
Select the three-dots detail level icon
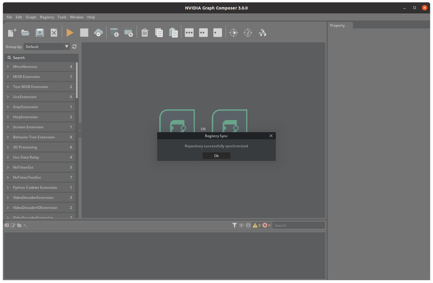(x=189, y=33)
